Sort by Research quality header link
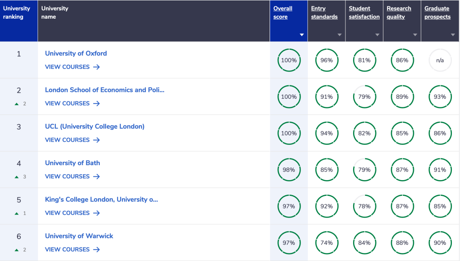Image resolution: width=460 pixels, height=261 pixels. coord(399,13)
